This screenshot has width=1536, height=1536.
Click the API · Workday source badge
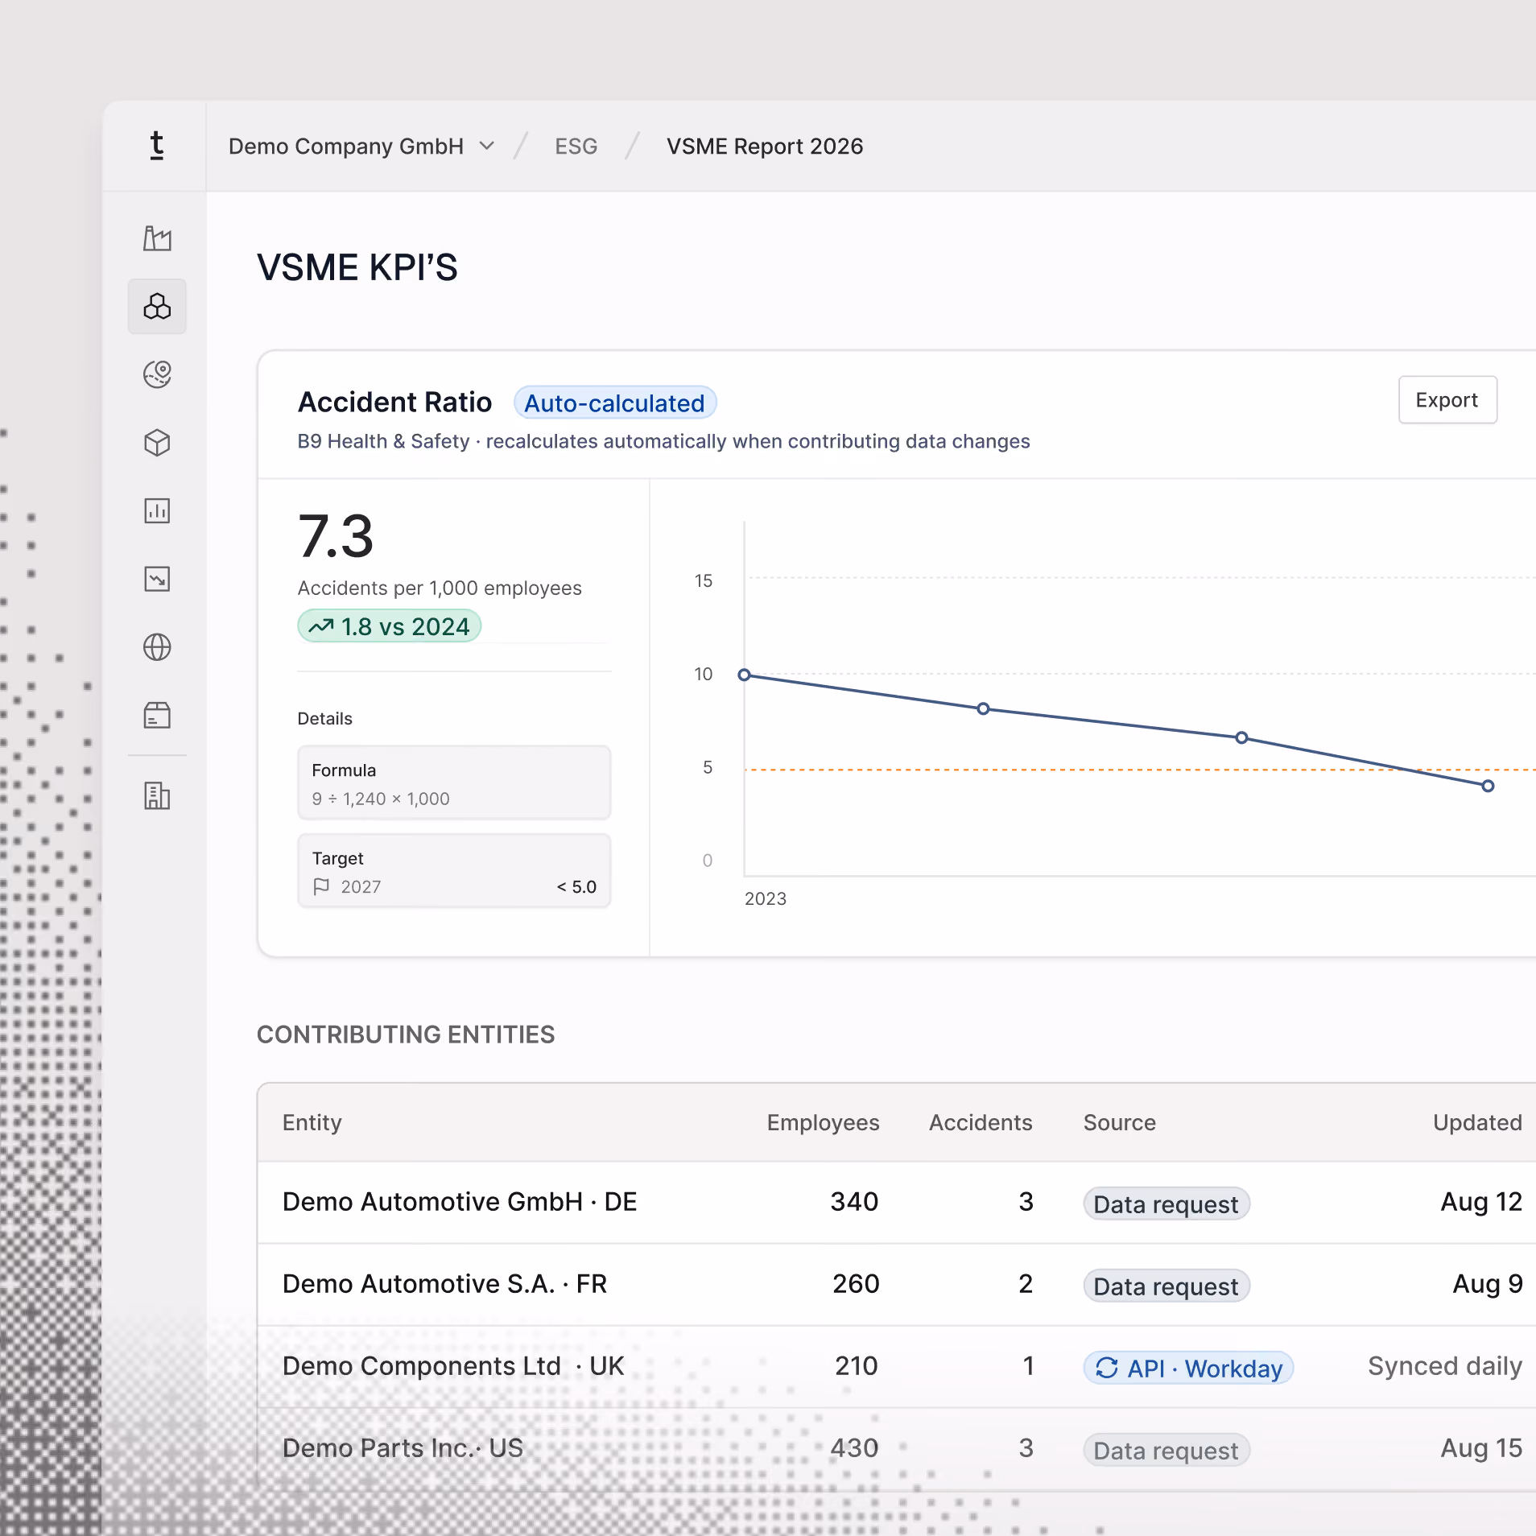tap(1188, 1368)
